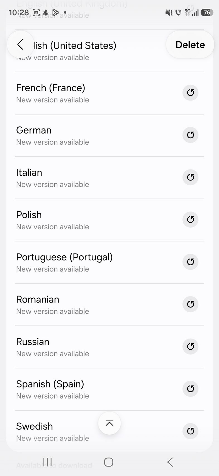Update the Polish language pack

click(x=190, y=220)
